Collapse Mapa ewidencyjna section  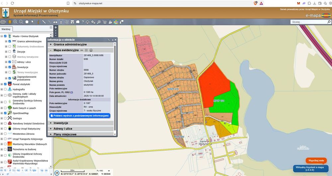point(50,50)
